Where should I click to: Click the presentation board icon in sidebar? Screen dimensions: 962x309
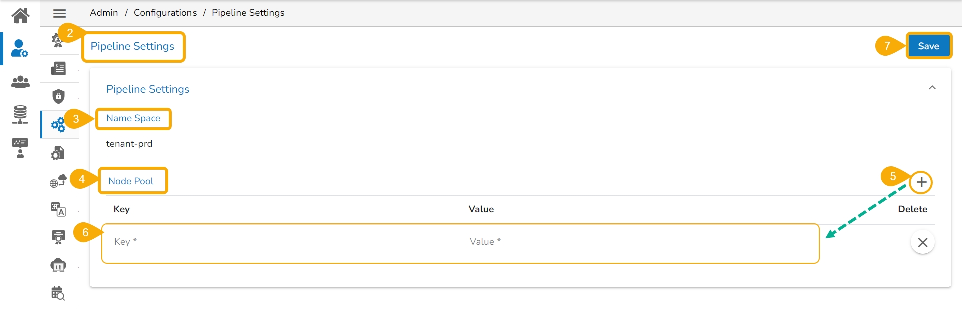[20, 148]
